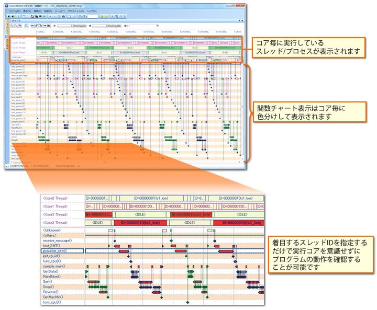This screenshot has height=310, width=377.
Task: Select Sort() in enlarged function list
Action: [47, 282]
